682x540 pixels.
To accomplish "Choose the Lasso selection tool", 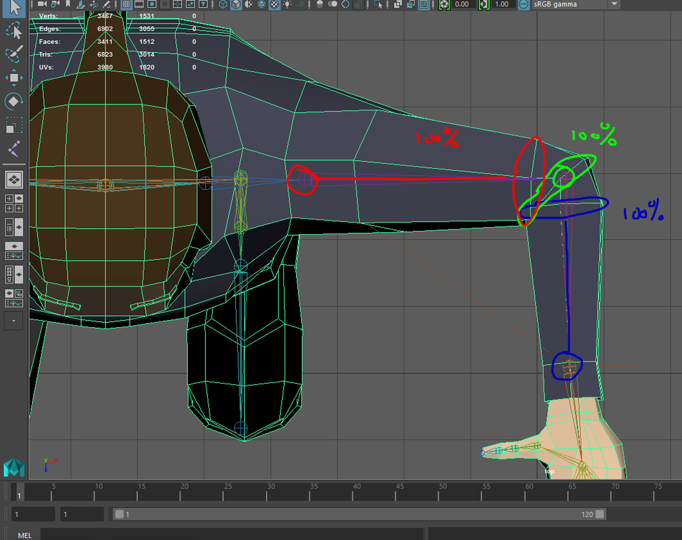I will [x=13, y=32].
